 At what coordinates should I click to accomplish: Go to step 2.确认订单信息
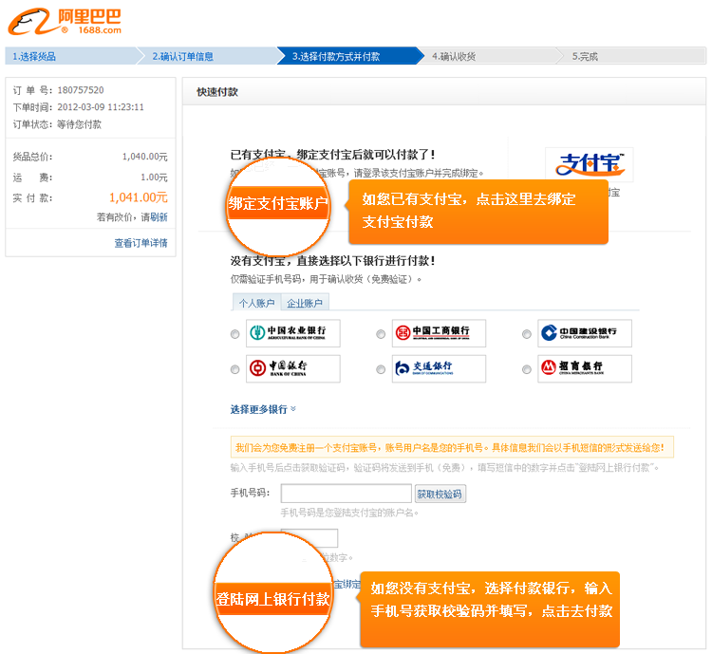(x=209, y=56)
